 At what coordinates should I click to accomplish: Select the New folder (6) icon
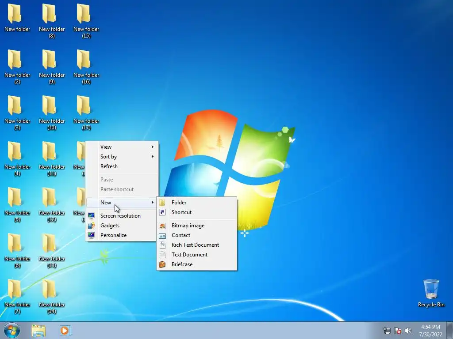point(17,250)
